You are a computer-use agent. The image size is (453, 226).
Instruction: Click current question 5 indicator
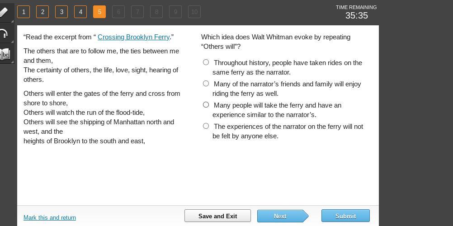click(99, 12)
